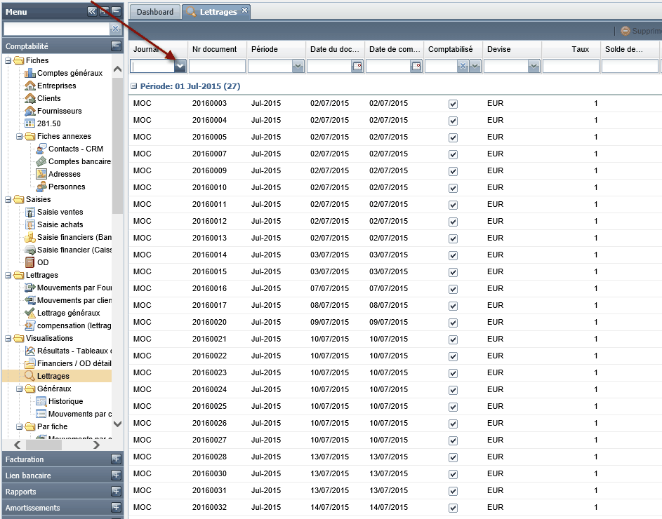662x519 pixels.
Task: Click the Contacts - CRM icon
Action: [41, 149]
